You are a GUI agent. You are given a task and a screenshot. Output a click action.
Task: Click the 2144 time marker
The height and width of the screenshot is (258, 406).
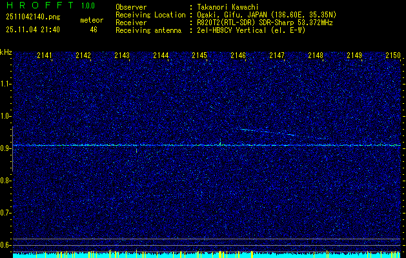point(161,55)
